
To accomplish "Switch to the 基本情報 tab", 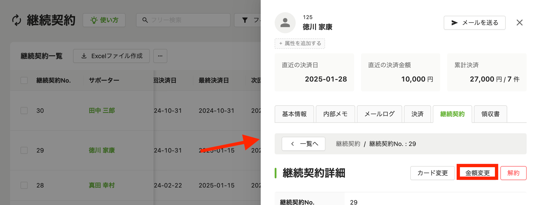I will click(x=294, y=114).
